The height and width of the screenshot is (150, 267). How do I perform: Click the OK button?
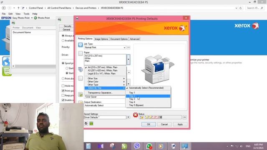click(x=149, y=124)
